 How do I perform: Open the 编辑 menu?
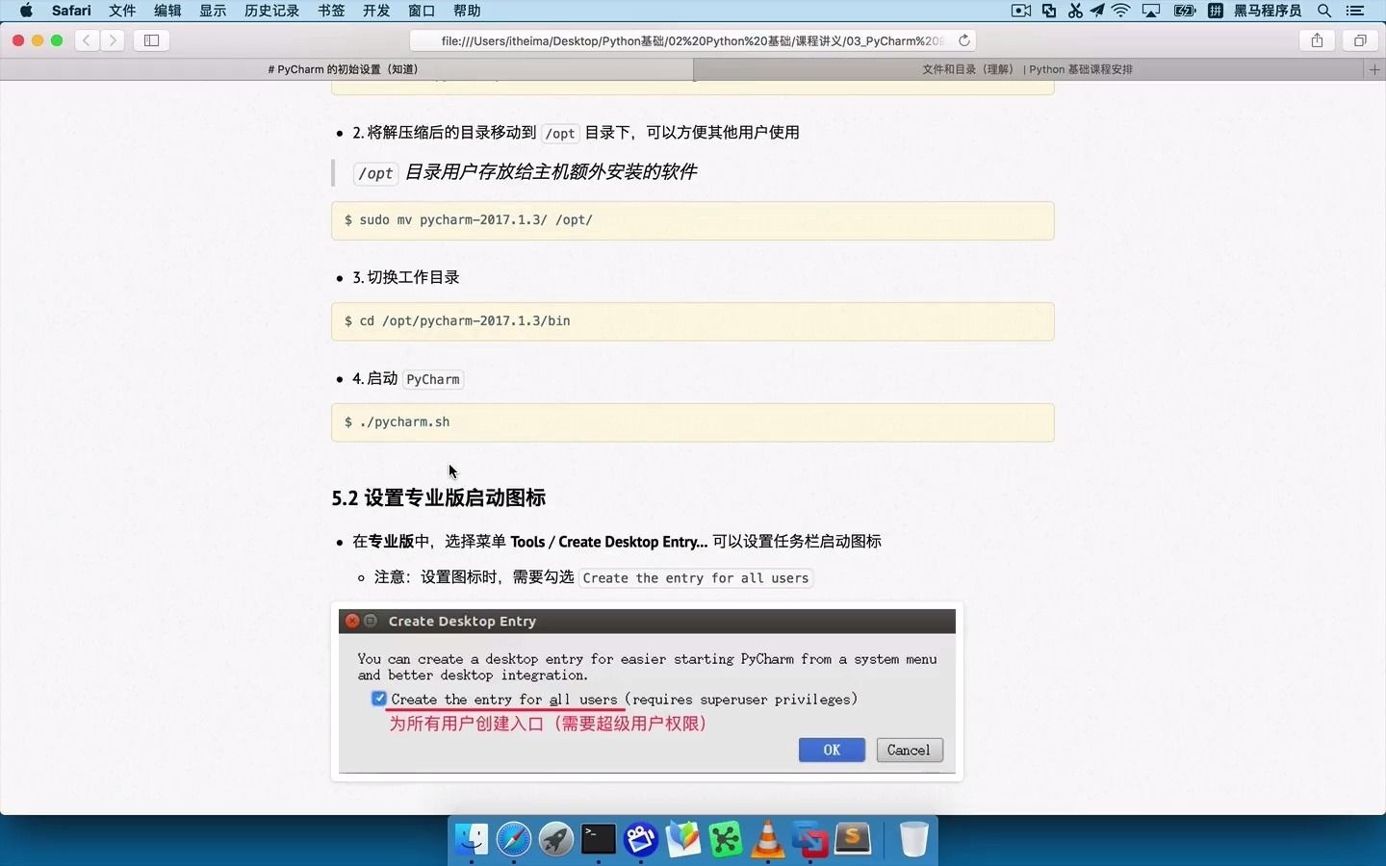pyautogui.click(x=167, y=11)
